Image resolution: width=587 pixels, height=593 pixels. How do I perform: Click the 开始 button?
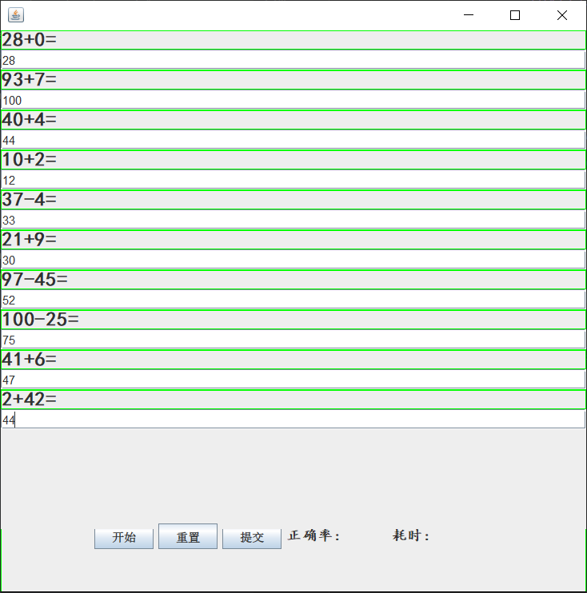[124, 539]
